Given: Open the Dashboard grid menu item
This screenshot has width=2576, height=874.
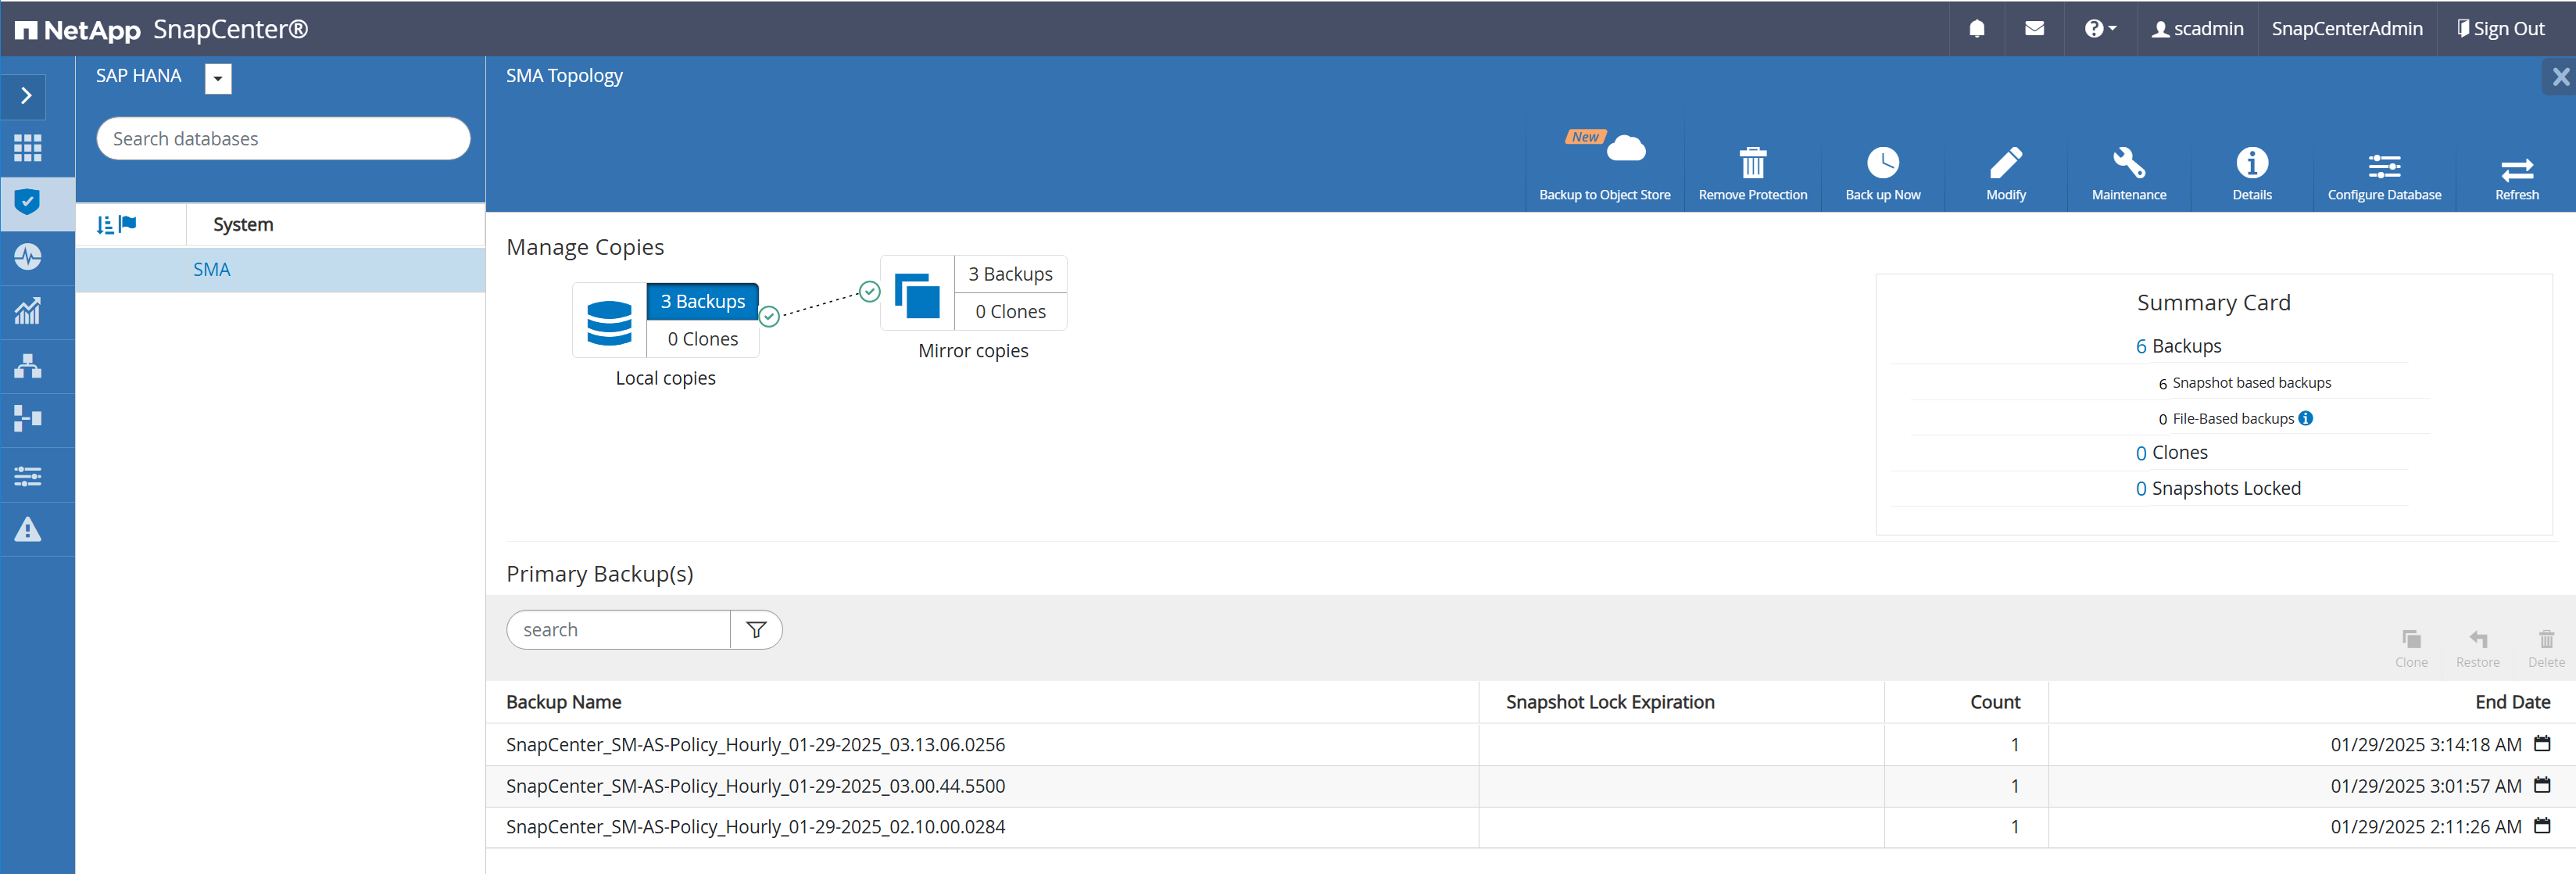Looking at the screenshot, I should tap(27, 148).
